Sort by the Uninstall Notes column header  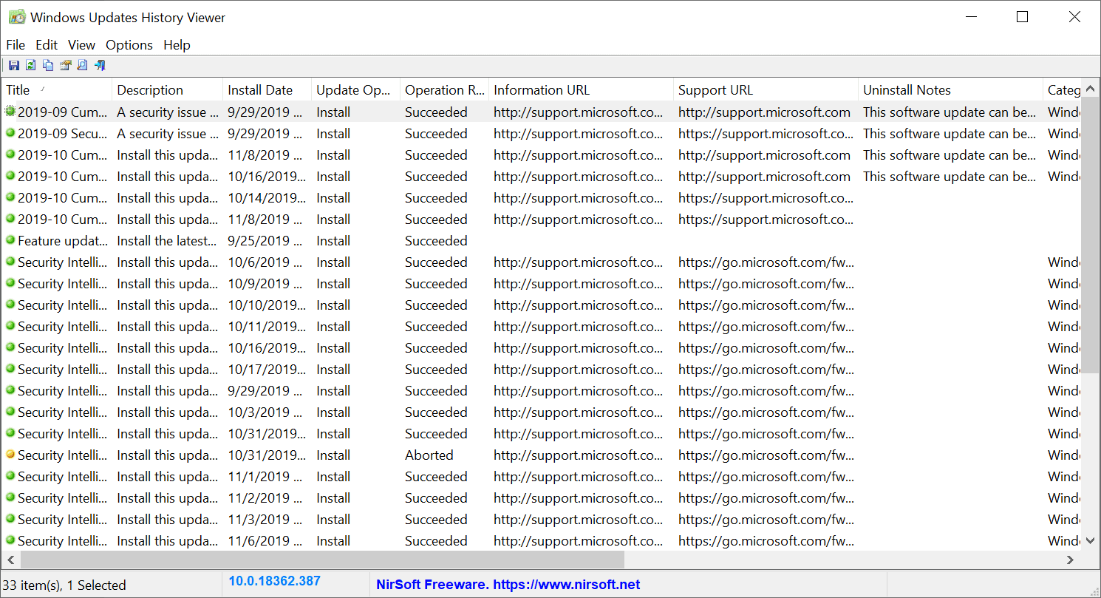(x=950, y=89)
